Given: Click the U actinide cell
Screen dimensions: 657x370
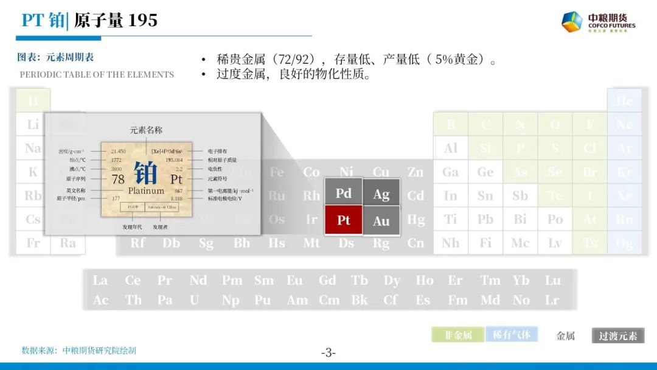Looking at the screenshot, I should point(195,300).
